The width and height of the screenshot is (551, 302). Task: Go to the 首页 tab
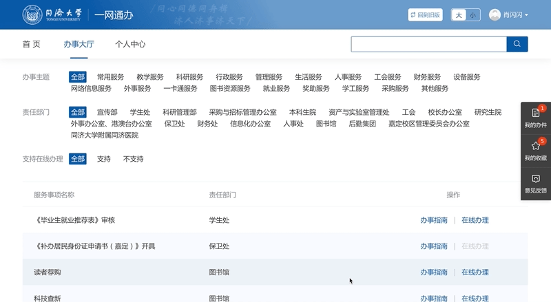click(31, 44)
